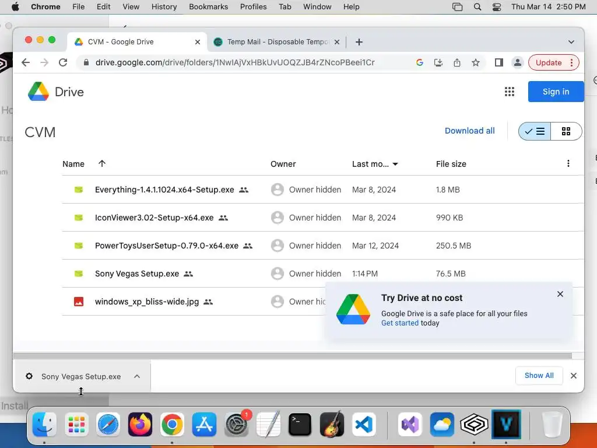Click the Download all button

tap(469, 131)
